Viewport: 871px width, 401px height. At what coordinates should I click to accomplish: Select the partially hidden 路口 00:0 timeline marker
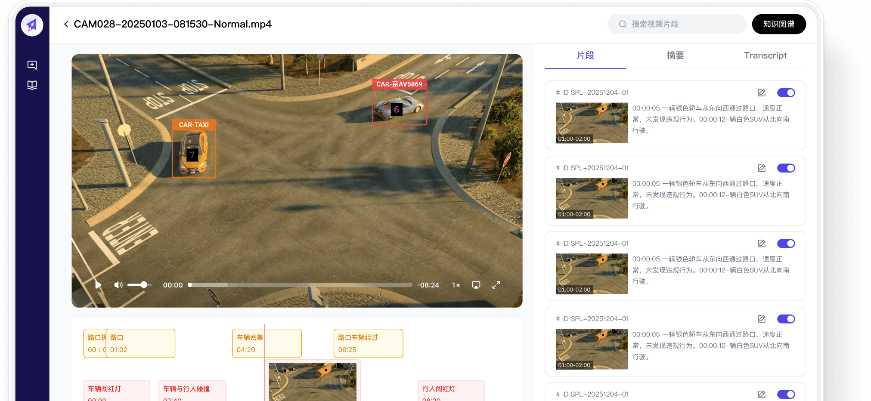coord(95,343)
